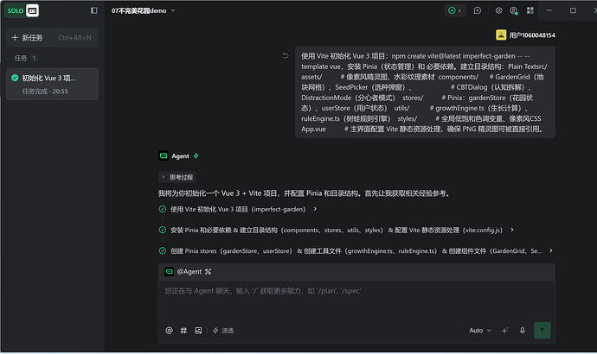This screenshot has height=354, width=597.
Task: Open the user account icon
Action: pos(514,10)
